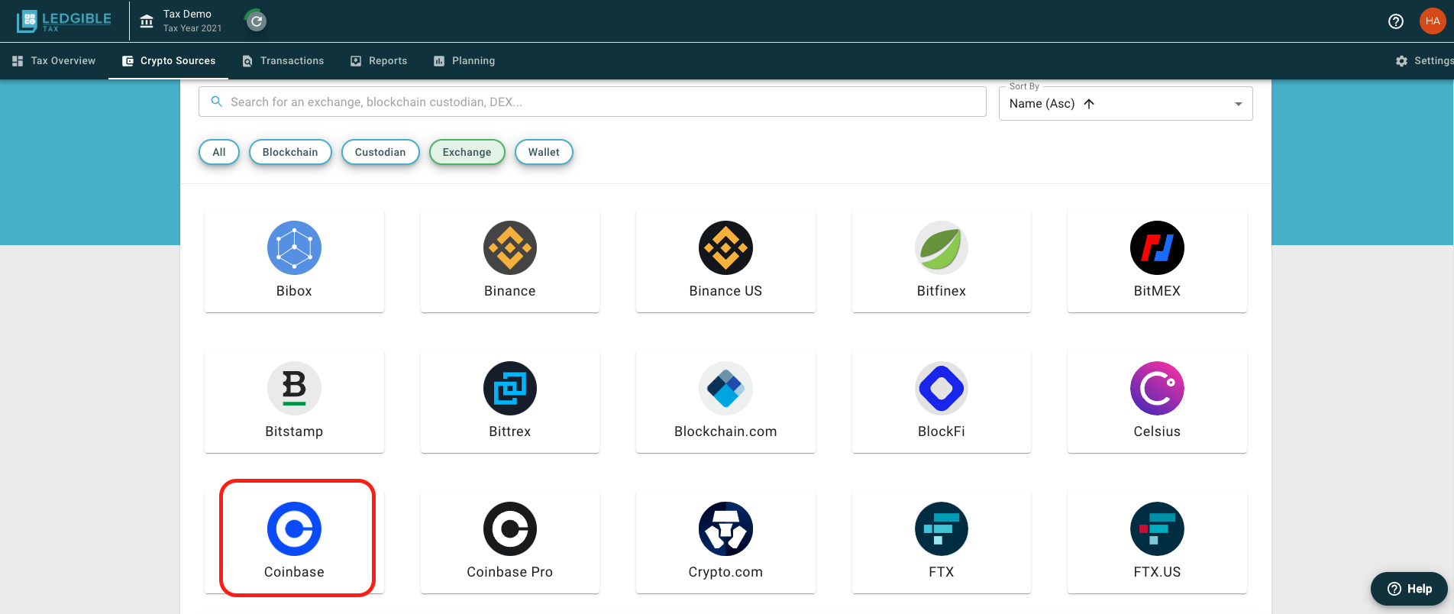Open the Bitstamp exchange card

[294, 401]
